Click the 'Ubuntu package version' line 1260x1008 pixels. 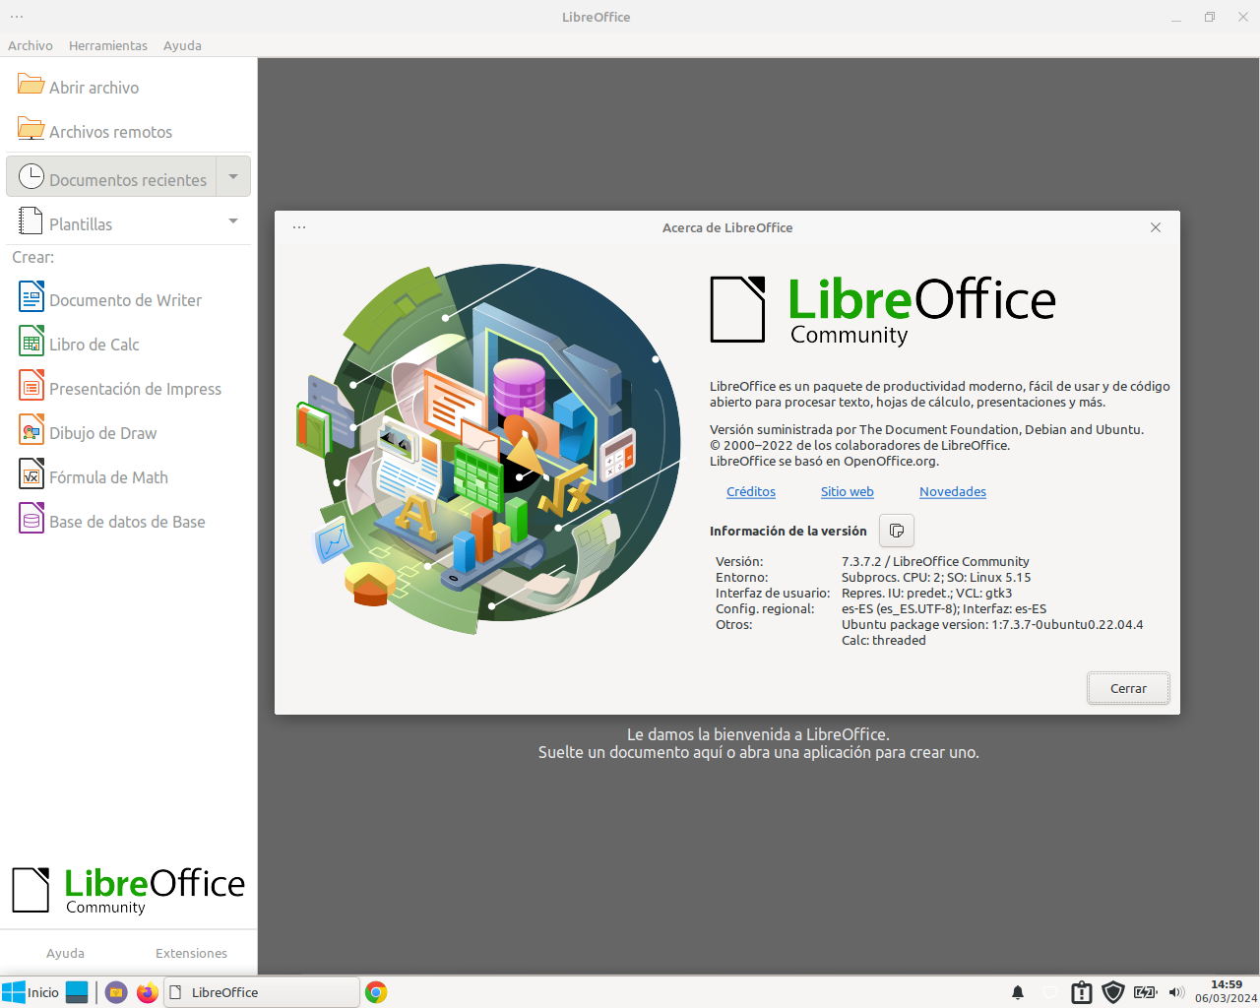(x=992, y=624)
